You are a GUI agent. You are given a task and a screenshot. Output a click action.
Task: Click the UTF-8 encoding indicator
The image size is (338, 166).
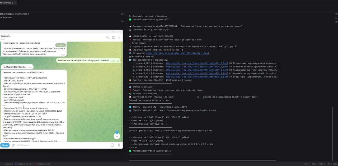[x=322, y=164]
